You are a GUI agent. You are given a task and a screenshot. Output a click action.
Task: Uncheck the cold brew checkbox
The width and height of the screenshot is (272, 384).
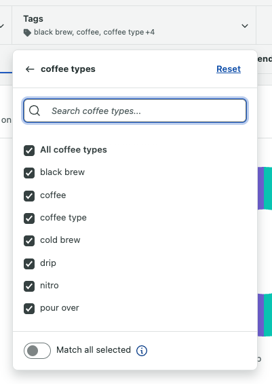pos(29,241)
